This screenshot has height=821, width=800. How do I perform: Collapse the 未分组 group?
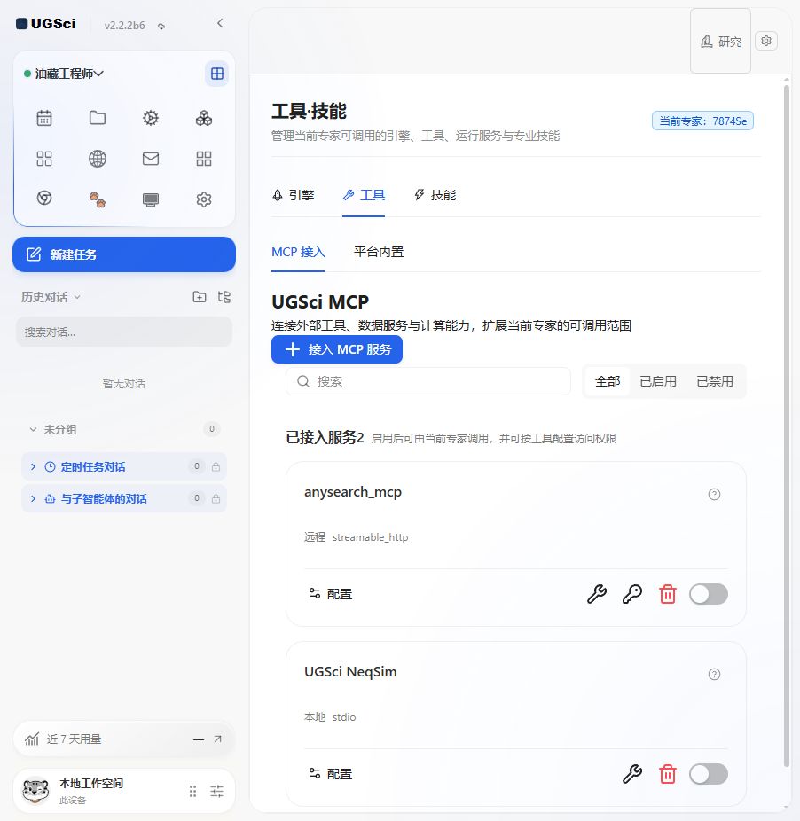(x=33, y=429)
